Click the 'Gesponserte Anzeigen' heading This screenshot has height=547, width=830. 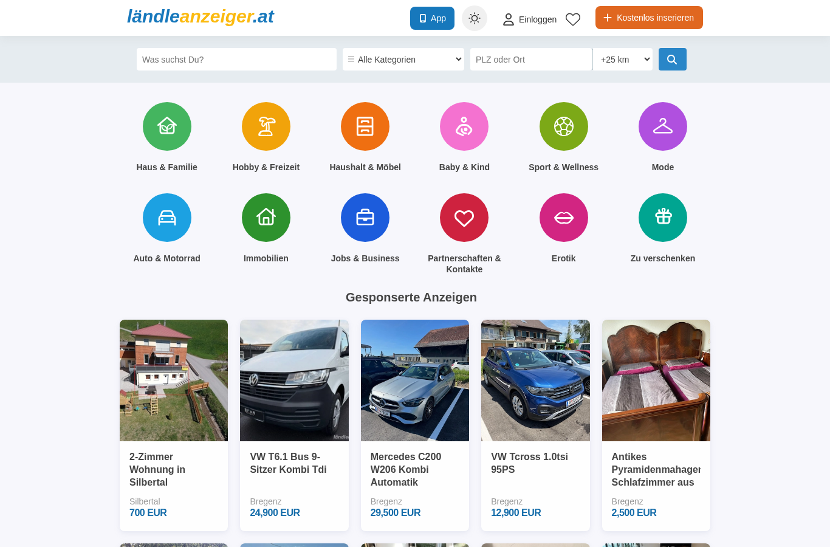(411, 297)
